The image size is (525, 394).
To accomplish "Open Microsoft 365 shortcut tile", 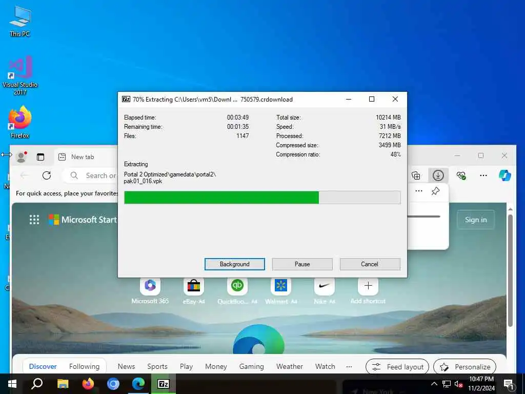I will pyautogui.click(x=150, y=290).
